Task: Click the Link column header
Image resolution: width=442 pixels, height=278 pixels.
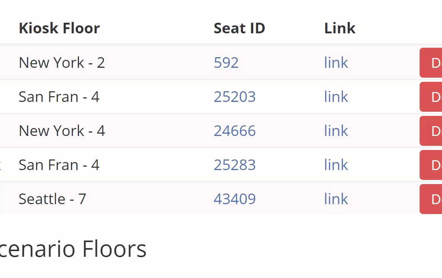Action: [x=339, y=28]
